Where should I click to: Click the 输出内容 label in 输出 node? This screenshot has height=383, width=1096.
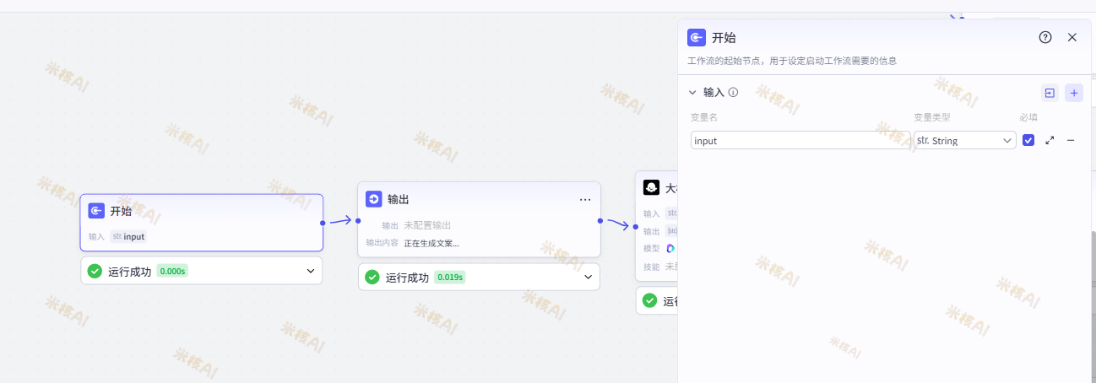point(382,243)
